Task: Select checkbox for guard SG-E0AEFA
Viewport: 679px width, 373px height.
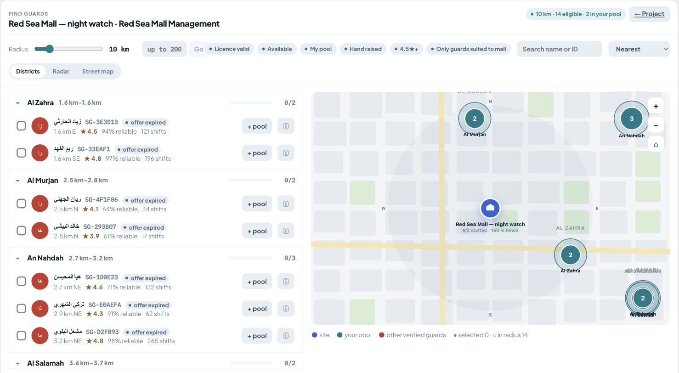Action: 21,308
